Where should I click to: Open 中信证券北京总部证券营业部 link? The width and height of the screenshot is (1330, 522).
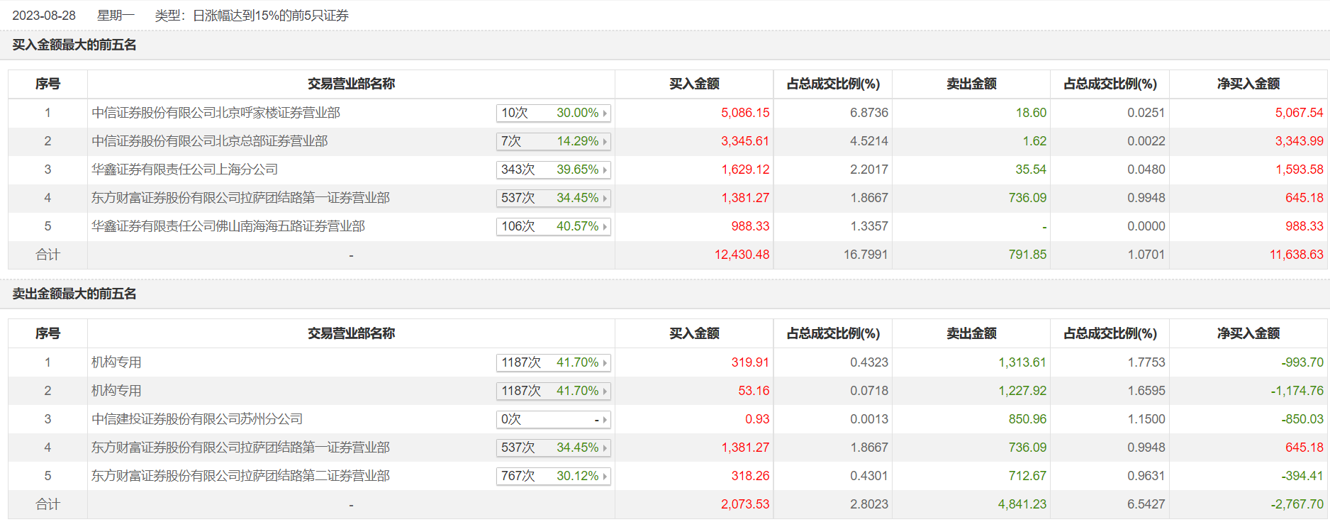tap(209, 141)
